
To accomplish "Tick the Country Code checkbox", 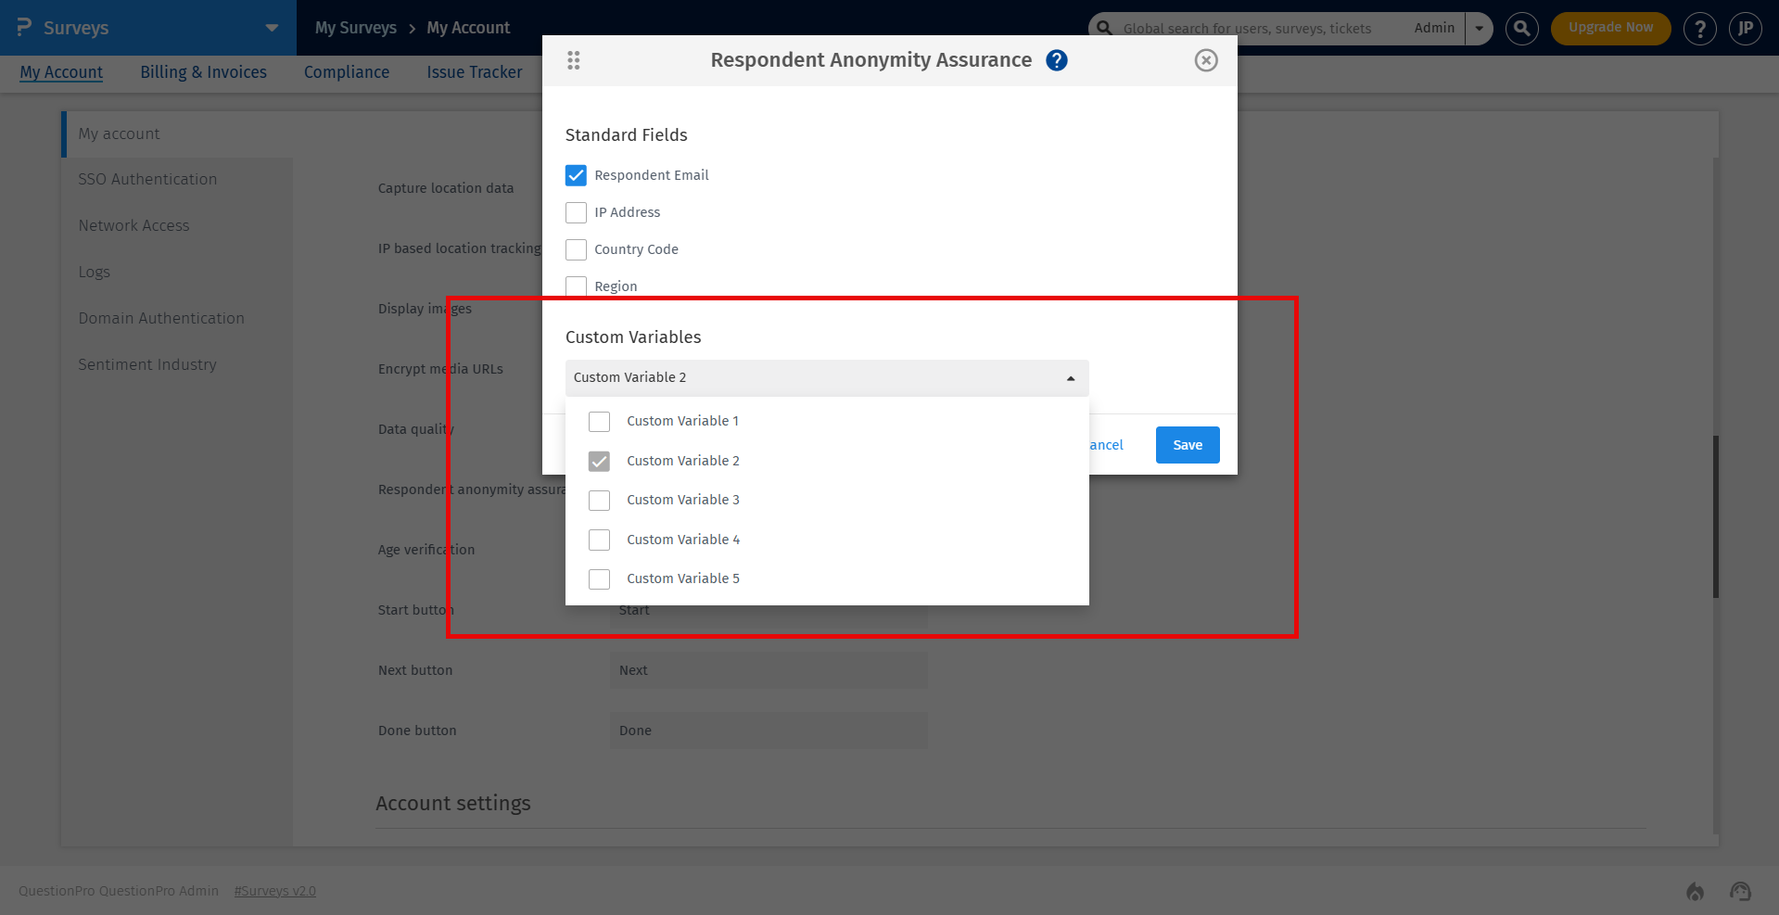I will (x=576, y=249).
